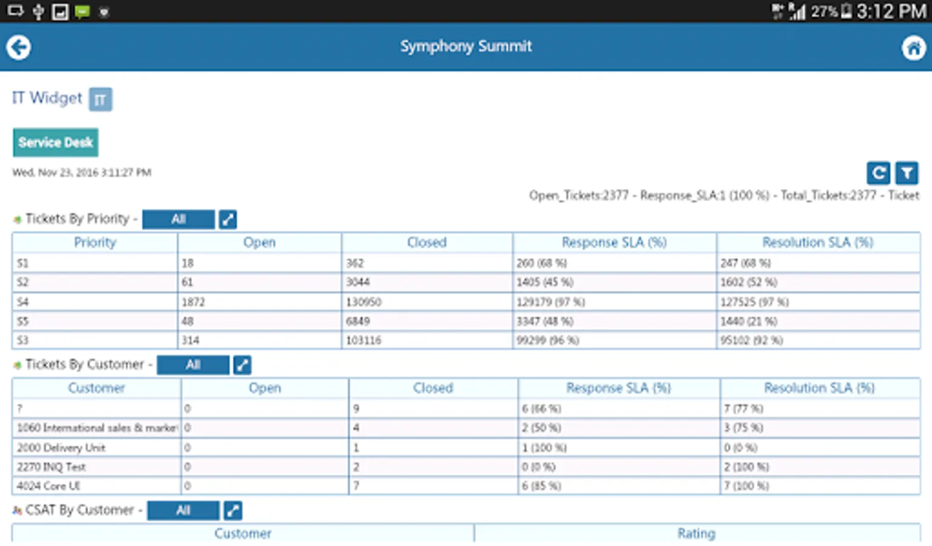Tap the battery status icon

tap(846, 12)
